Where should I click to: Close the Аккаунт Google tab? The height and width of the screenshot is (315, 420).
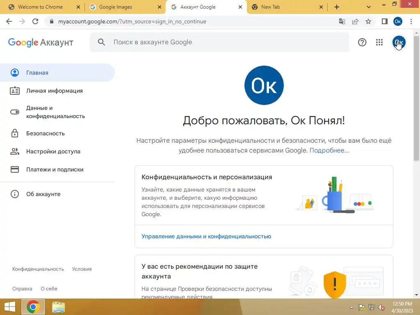(x=240, y=7)
